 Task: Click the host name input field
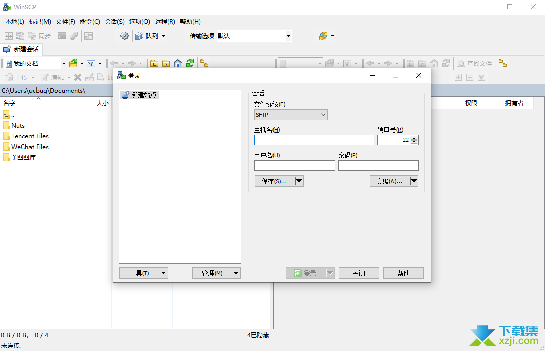click(314, 140)
